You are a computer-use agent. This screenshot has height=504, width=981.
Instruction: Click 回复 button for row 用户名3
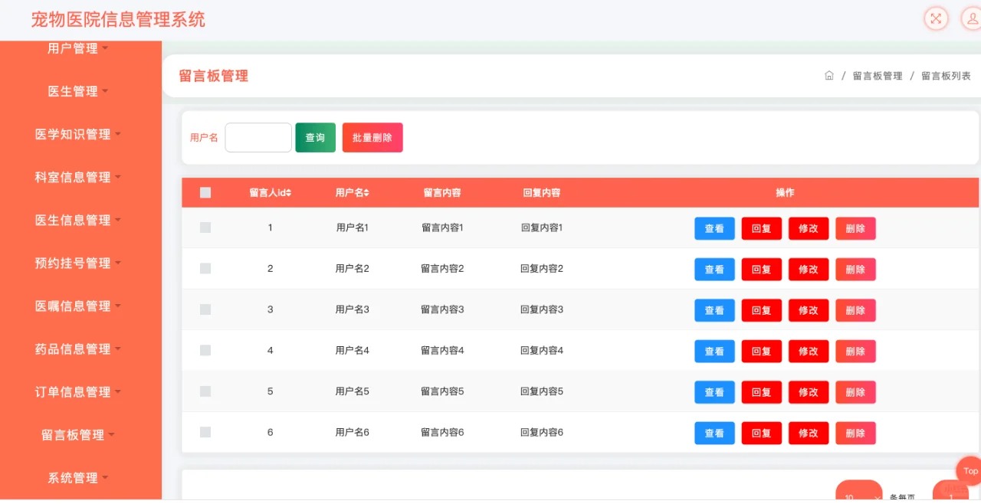pos(761,310)
